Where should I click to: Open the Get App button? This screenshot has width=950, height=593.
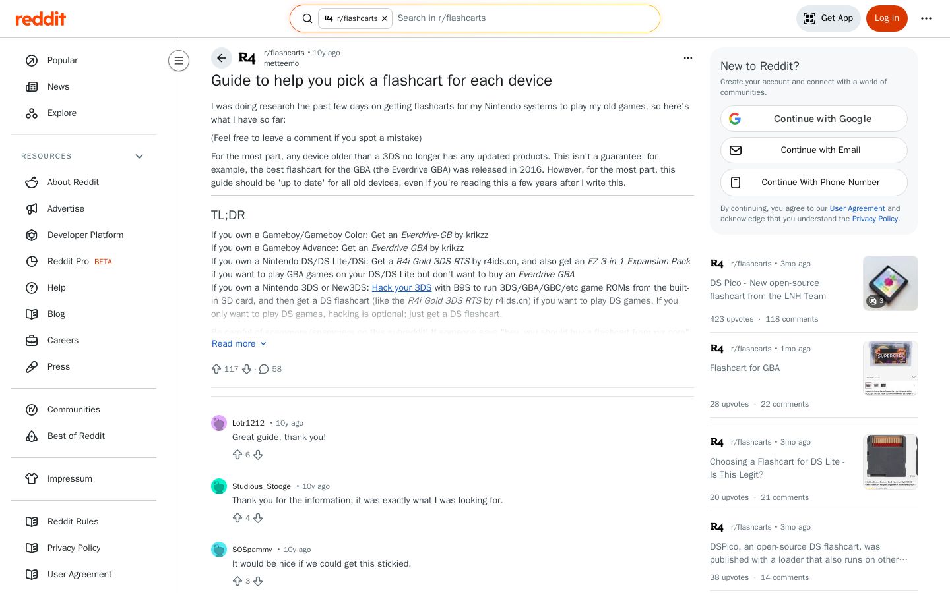coord(829,18)
